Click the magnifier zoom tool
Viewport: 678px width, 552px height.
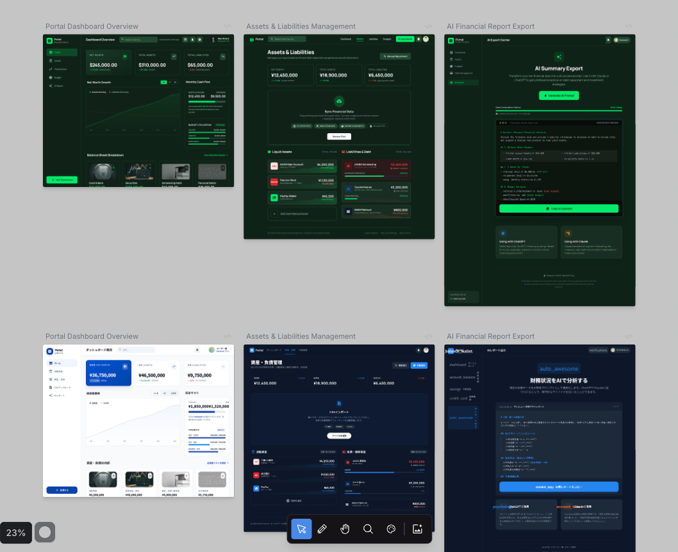tap(368, 529)
